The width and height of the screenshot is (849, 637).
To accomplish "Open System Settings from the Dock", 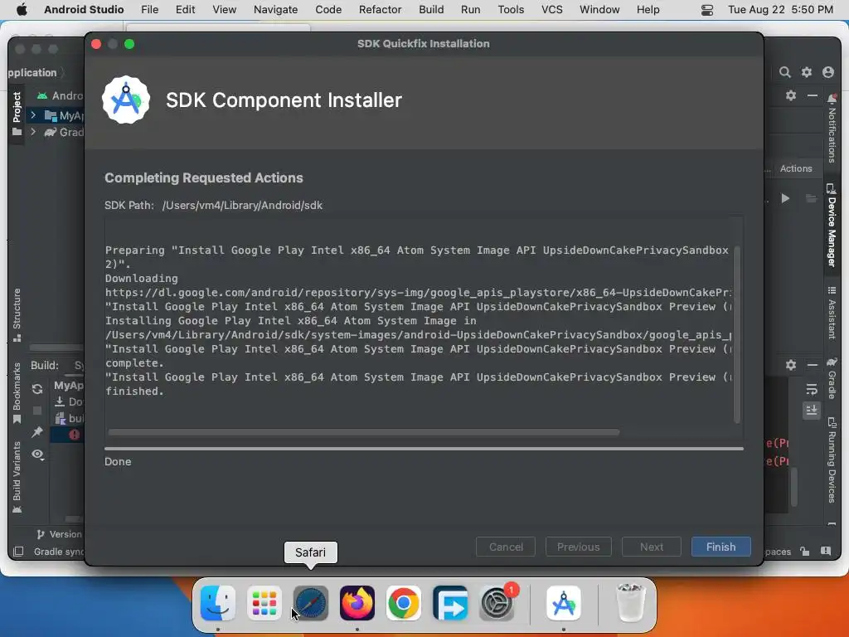I will pos(497,603).
